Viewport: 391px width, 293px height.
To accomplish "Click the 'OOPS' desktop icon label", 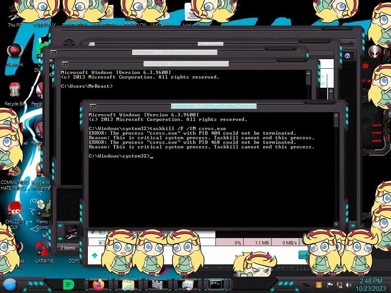I will click(74, 261).
